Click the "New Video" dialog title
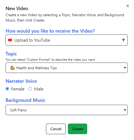The width and height of the screenshot is (134, 140). click(x=17, y=8)
